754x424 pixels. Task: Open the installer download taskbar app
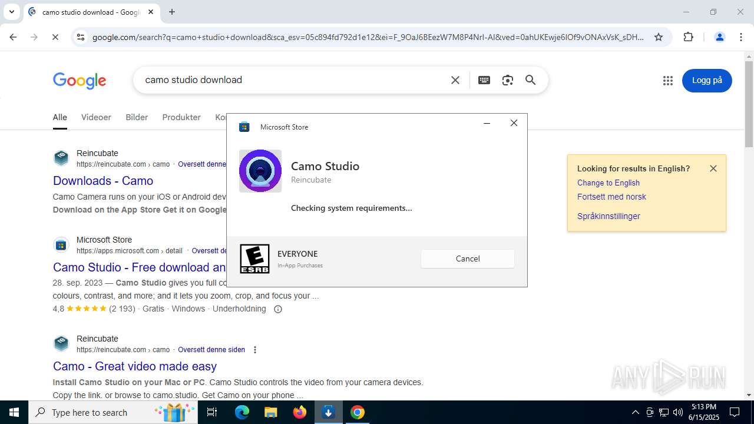click(x=329, y=412)
